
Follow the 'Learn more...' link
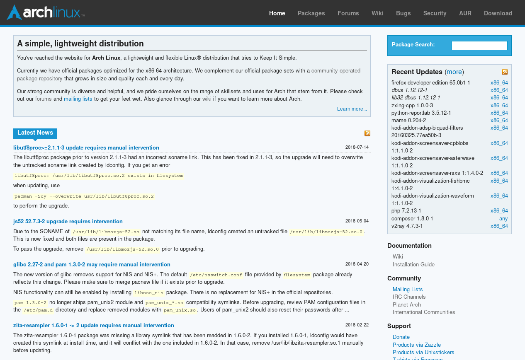(352, 109)
